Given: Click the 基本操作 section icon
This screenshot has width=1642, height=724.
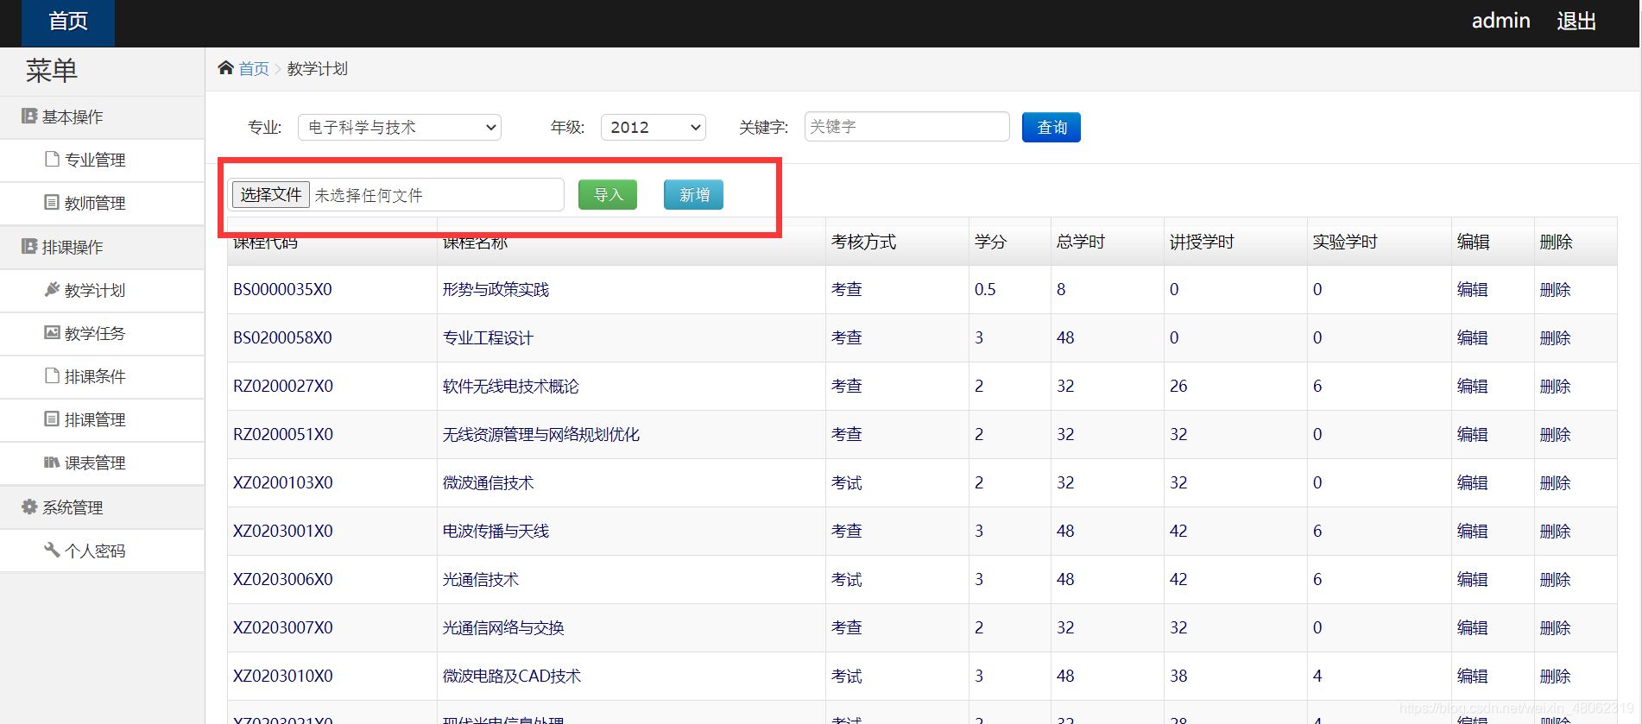Looking at the screenshot, I should click(29, 116).
